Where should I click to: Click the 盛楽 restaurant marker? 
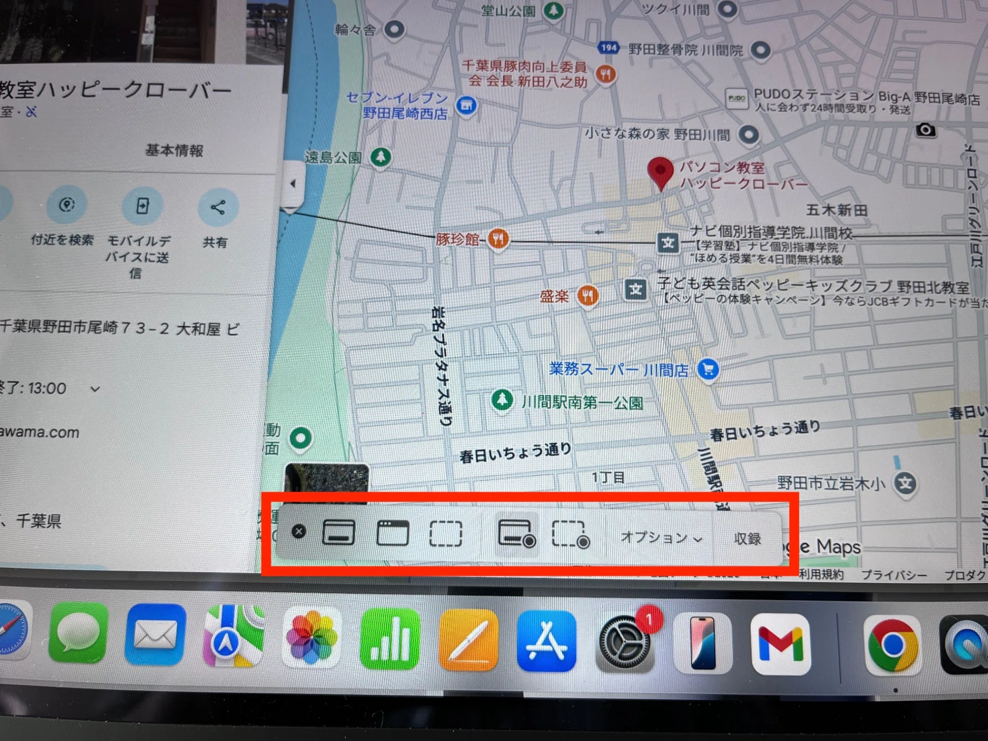coord(588,296)
